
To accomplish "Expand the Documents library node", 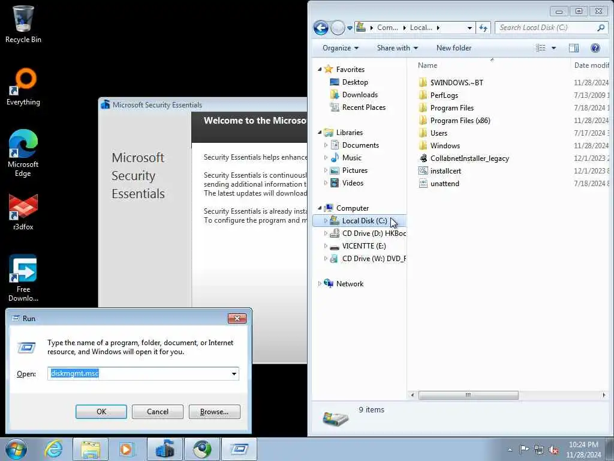I will click(326, 145).
